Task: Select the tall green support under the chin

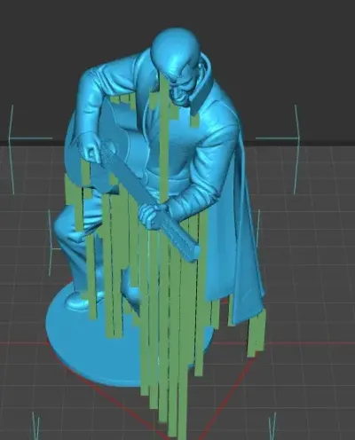Action: [164, 139]
